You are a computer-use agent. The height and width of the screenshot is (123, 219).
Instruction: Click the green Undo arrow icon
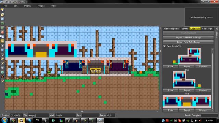coord(2,23)
